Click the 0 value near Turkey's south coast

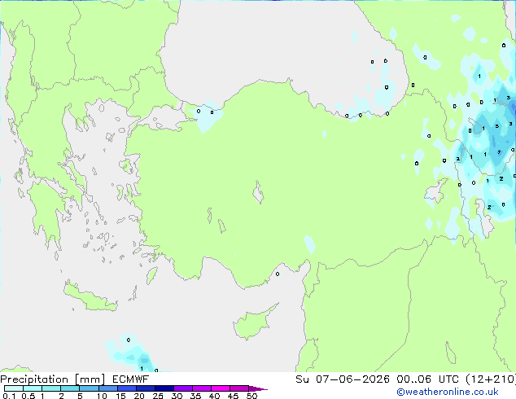[278, 274]
